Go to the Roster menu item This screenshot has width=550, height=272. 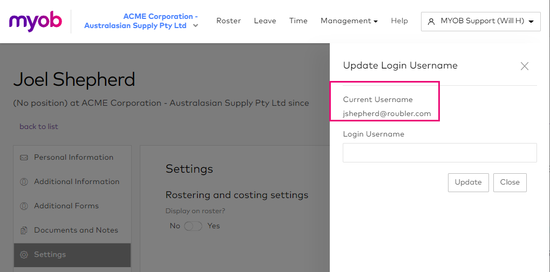coord(228,21)
